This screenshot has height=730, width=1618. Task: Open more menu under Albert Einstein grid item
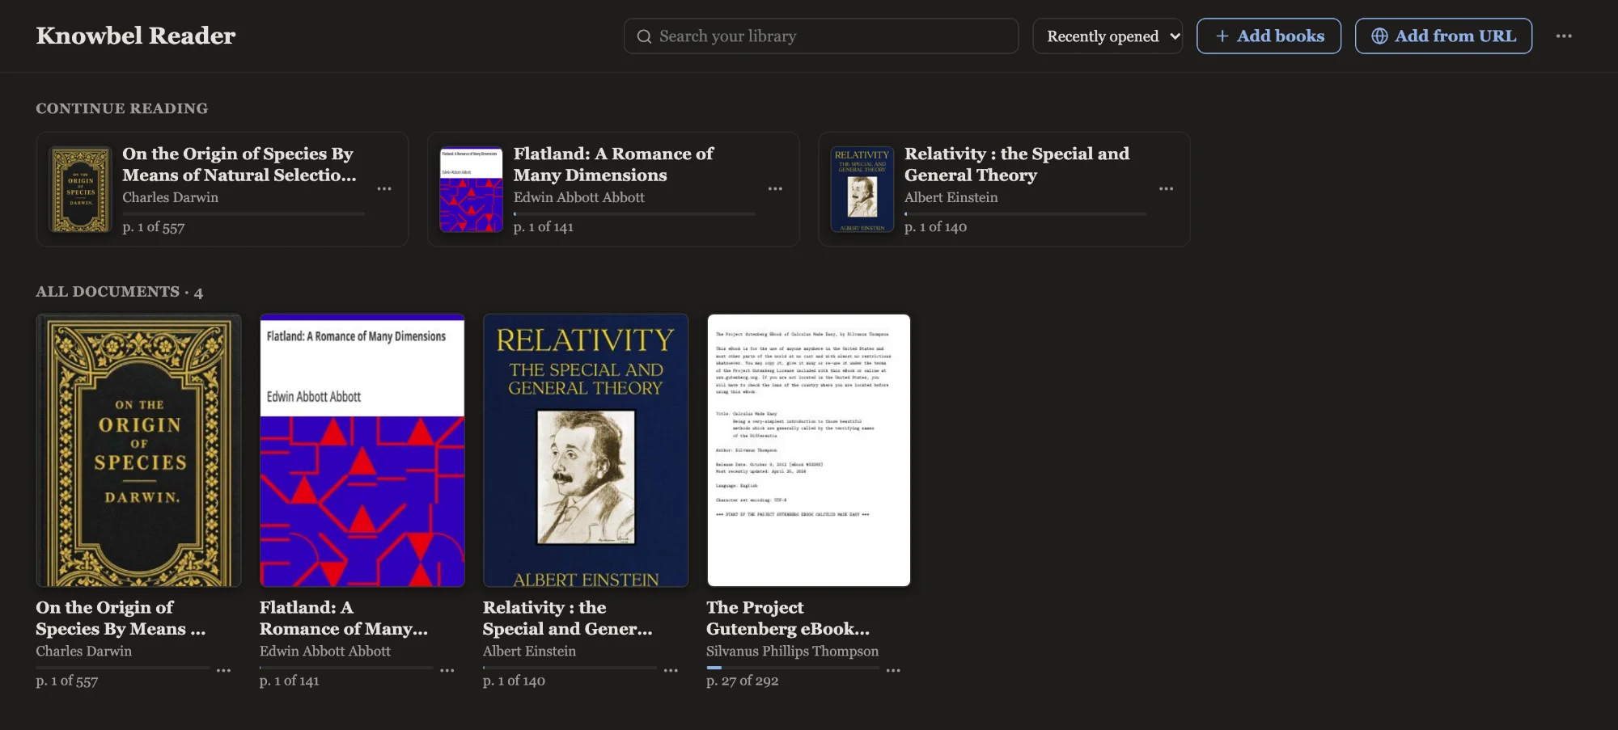[671, 670]
